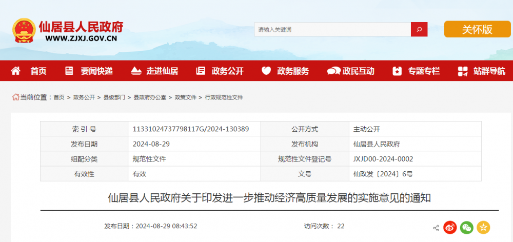The height and width of the screenshot is (242, 513).
Task: Click the 站群导航 grid icon
Action: click(462, 71)
